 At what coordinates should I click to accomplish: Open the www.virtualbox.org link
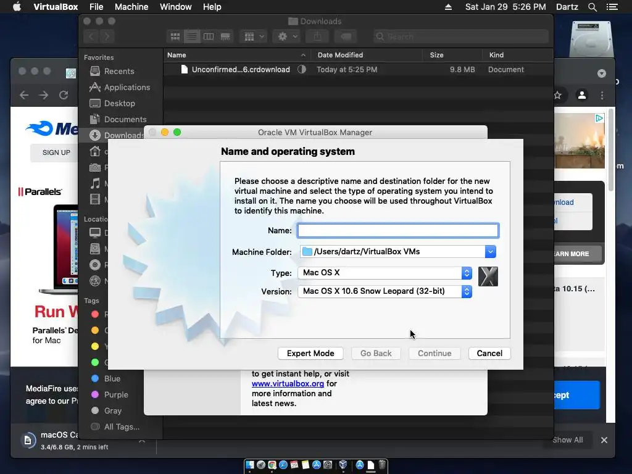coord(288,384)
